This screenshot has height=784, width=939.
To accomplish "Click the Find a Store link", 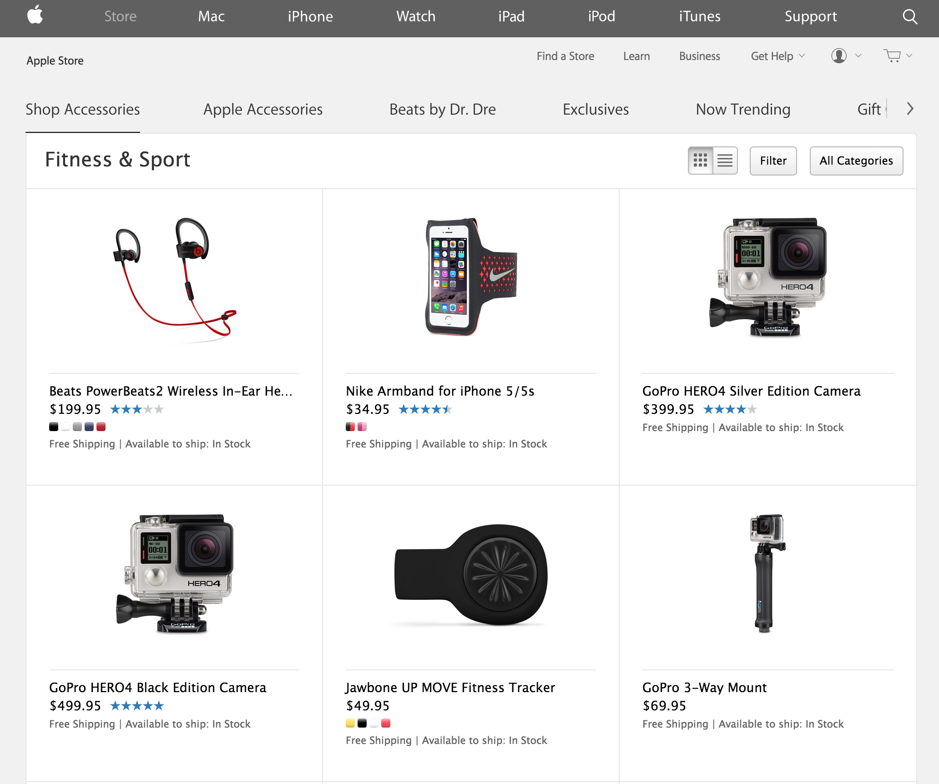I will tap(565, 56).
